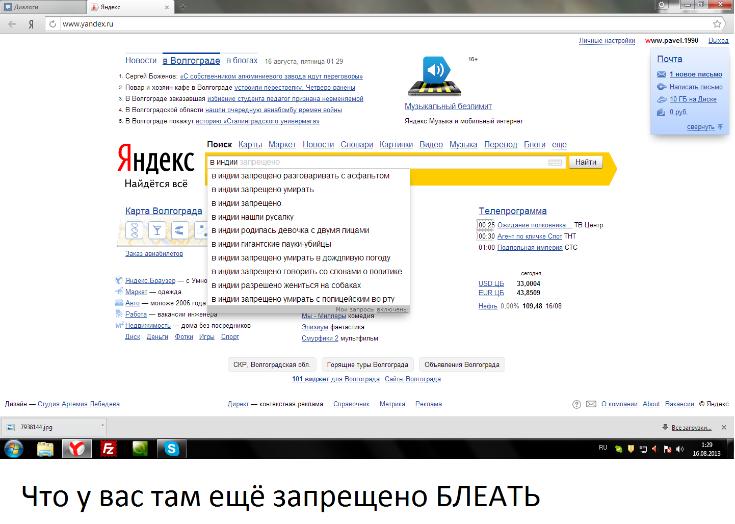This screenshot has height=524, width=735.
Task: Click the USD ЦБ rate link
Action: tap(491, 284)
